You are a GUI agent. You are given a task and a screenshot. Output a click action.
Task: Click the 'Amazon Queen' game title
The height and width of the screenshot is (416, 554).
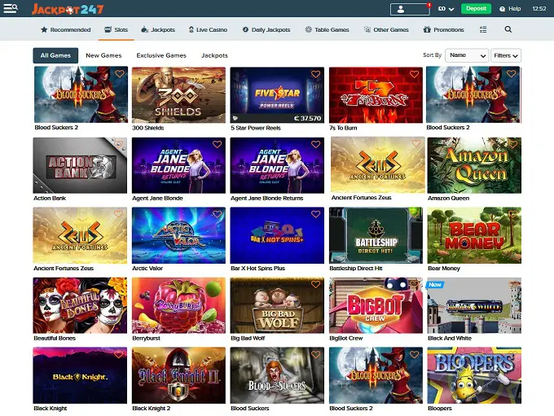click(x=448, y=198)
